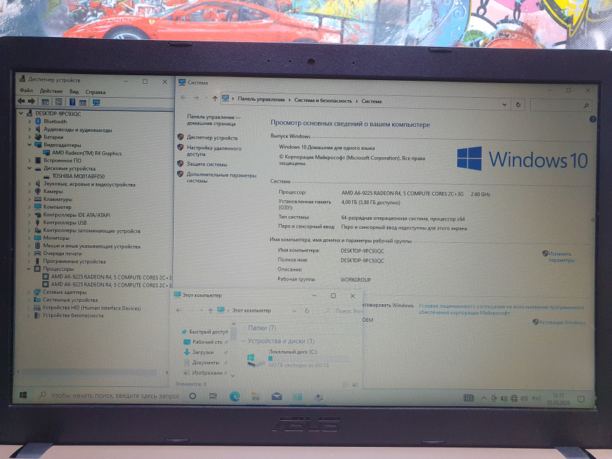Screen dimensions: 612x459
Task: Click Cortana circle icon on taskbar
Action: click(x=192, y=396)
